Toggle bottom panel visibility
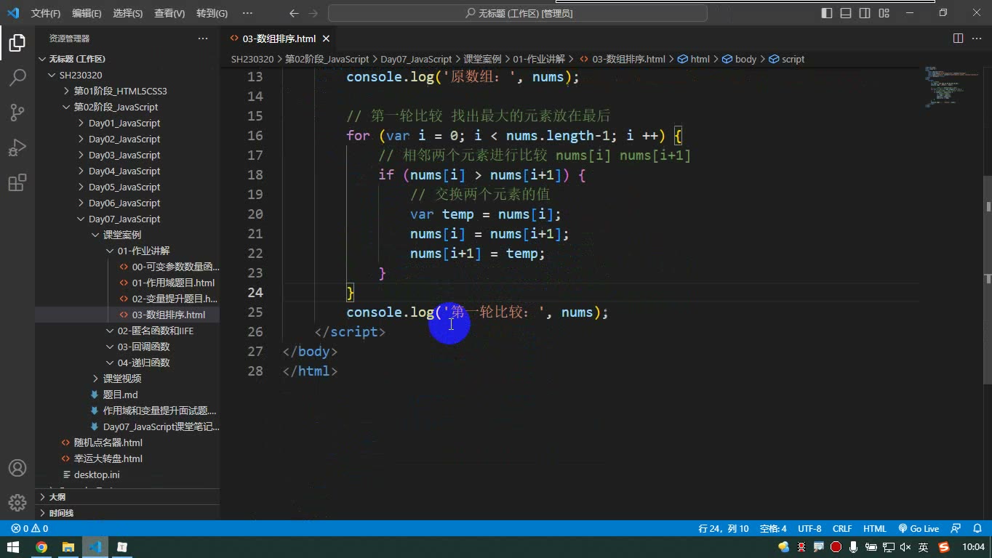This screenshot has height=558, width=992. 846,13
